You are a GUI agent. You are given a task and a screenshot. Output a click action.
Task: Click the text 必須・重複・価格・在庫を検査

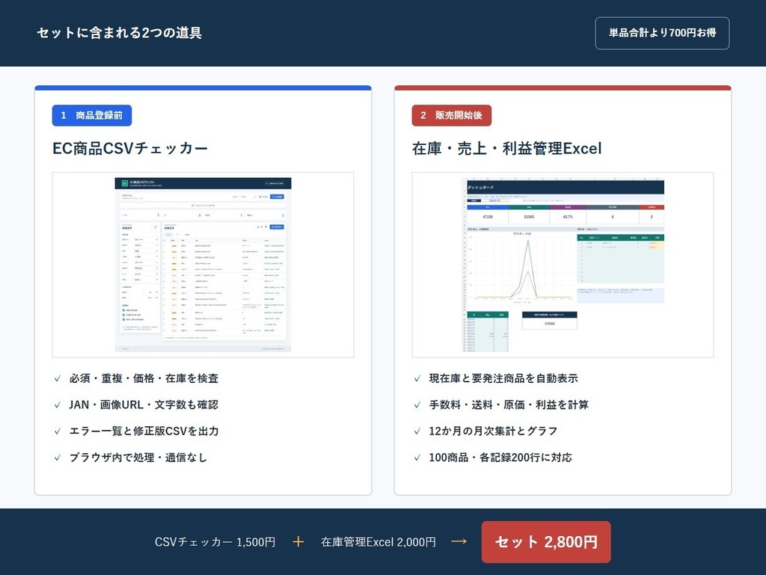tap(144, 378)
